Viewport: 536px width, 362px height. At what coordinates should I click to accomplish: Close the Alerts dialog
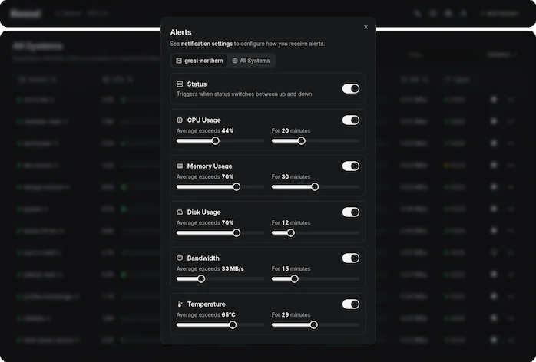tap(366, 27)
